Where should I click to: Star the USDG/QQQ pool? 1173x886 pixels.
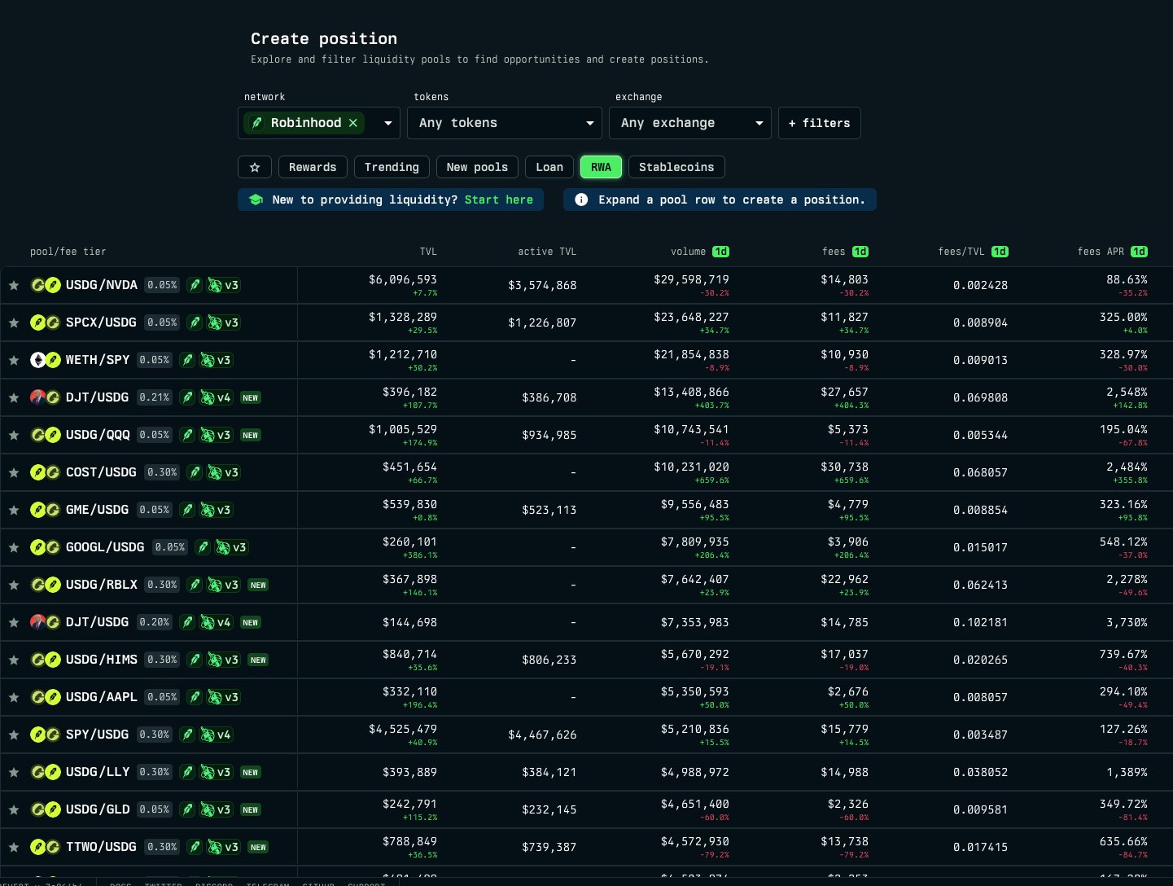(14, 436)
